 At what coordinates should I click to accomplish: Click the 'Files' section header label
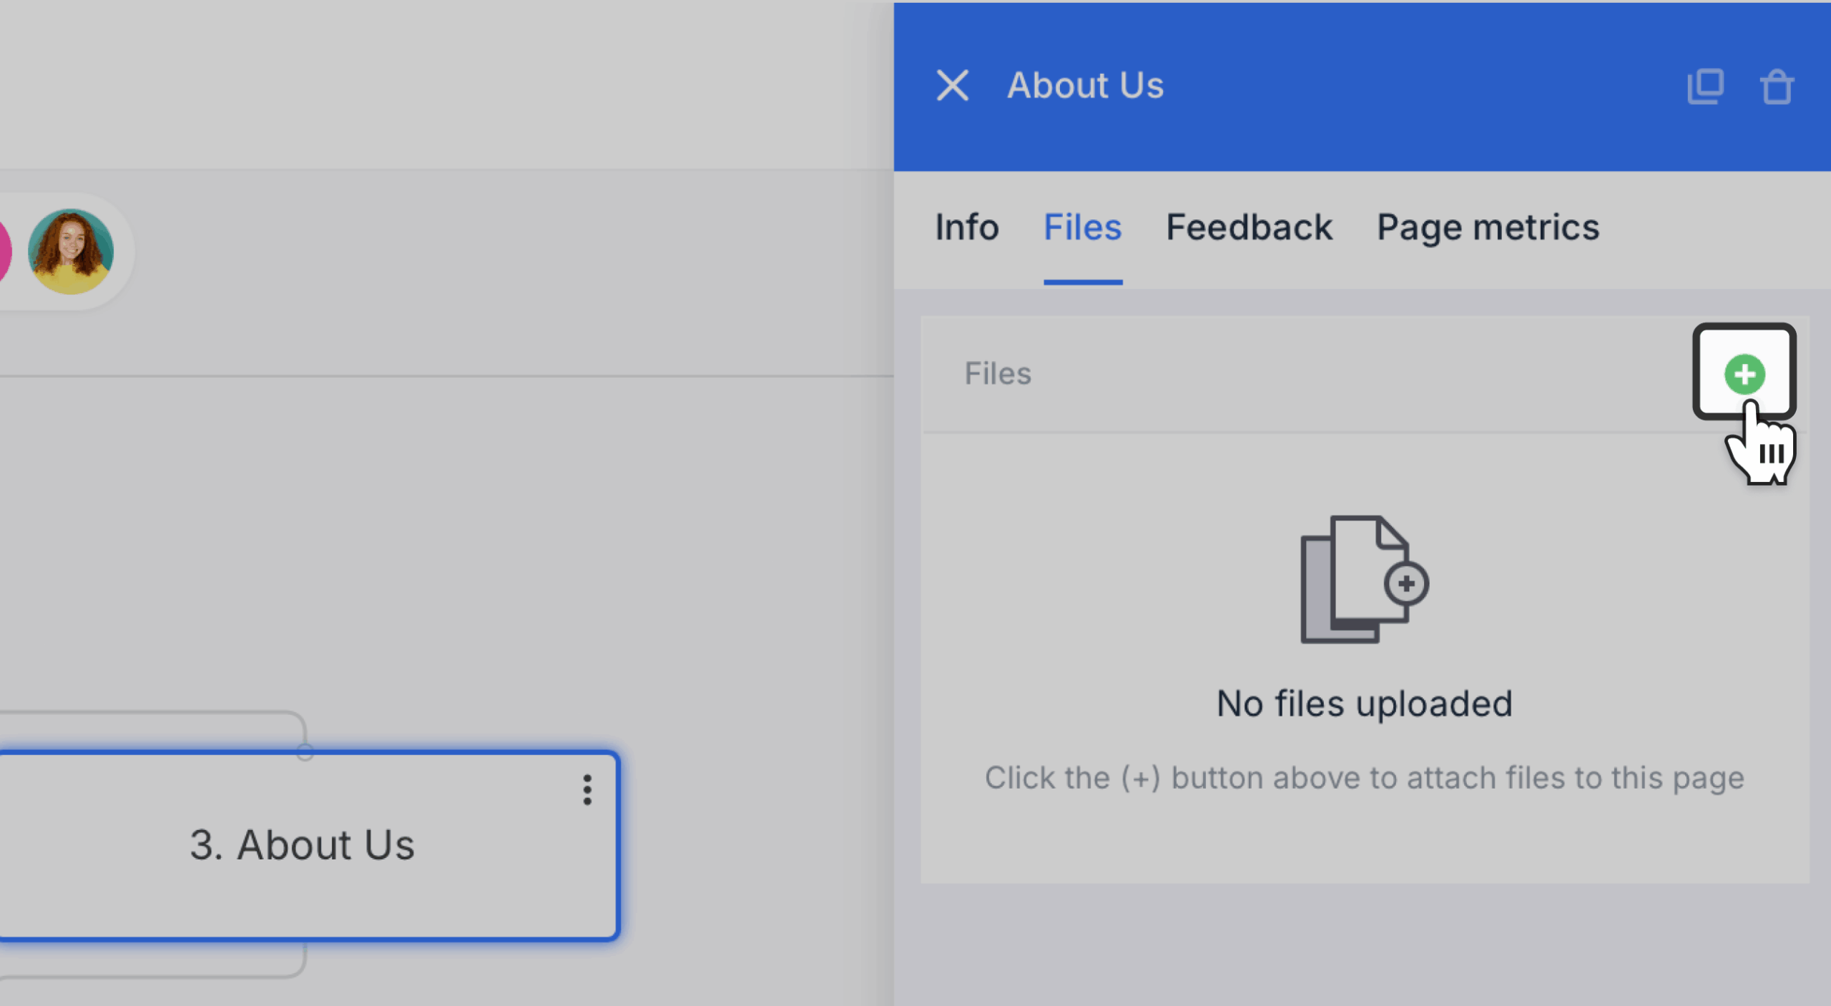click(x=998, y=373)
